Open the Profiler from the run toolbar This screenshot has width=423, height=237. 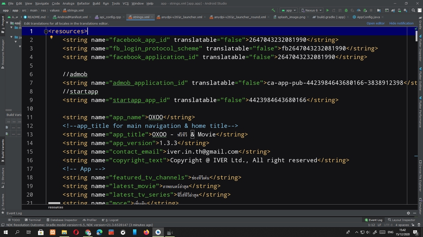click(x=359, y=10)
